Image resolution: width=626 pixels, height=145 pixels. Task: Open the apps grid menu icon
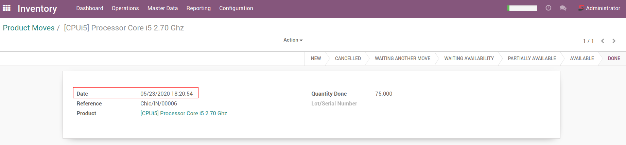point(6,8)
